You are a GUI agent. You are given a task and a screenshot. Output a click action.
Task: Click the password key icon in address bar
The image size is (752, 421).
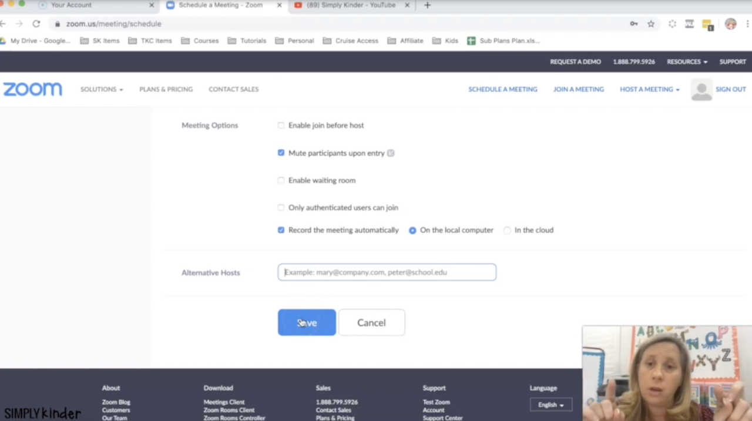pyautogui.click(x=634, y=24)
